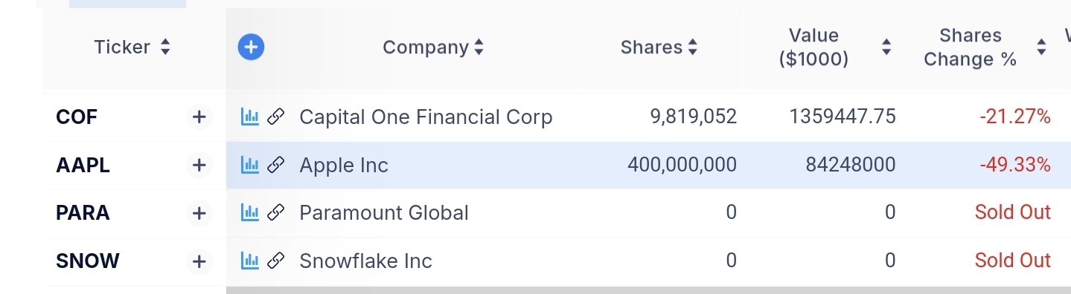Open the Snowflake Inc company link
Image resolution: width=1071 pixels, height=294 pixels.
365,261
